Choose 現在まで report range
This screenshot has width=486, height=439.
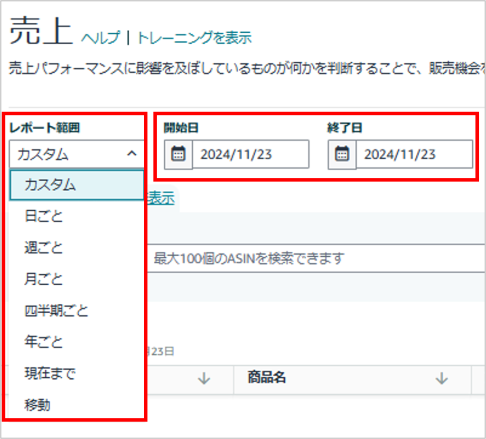(76, 373)
